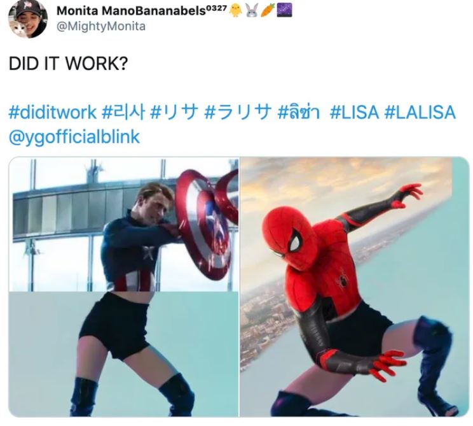Open the #LALISA hashtag
Viewport: 473px width, 426px height.
coord(420,112)
